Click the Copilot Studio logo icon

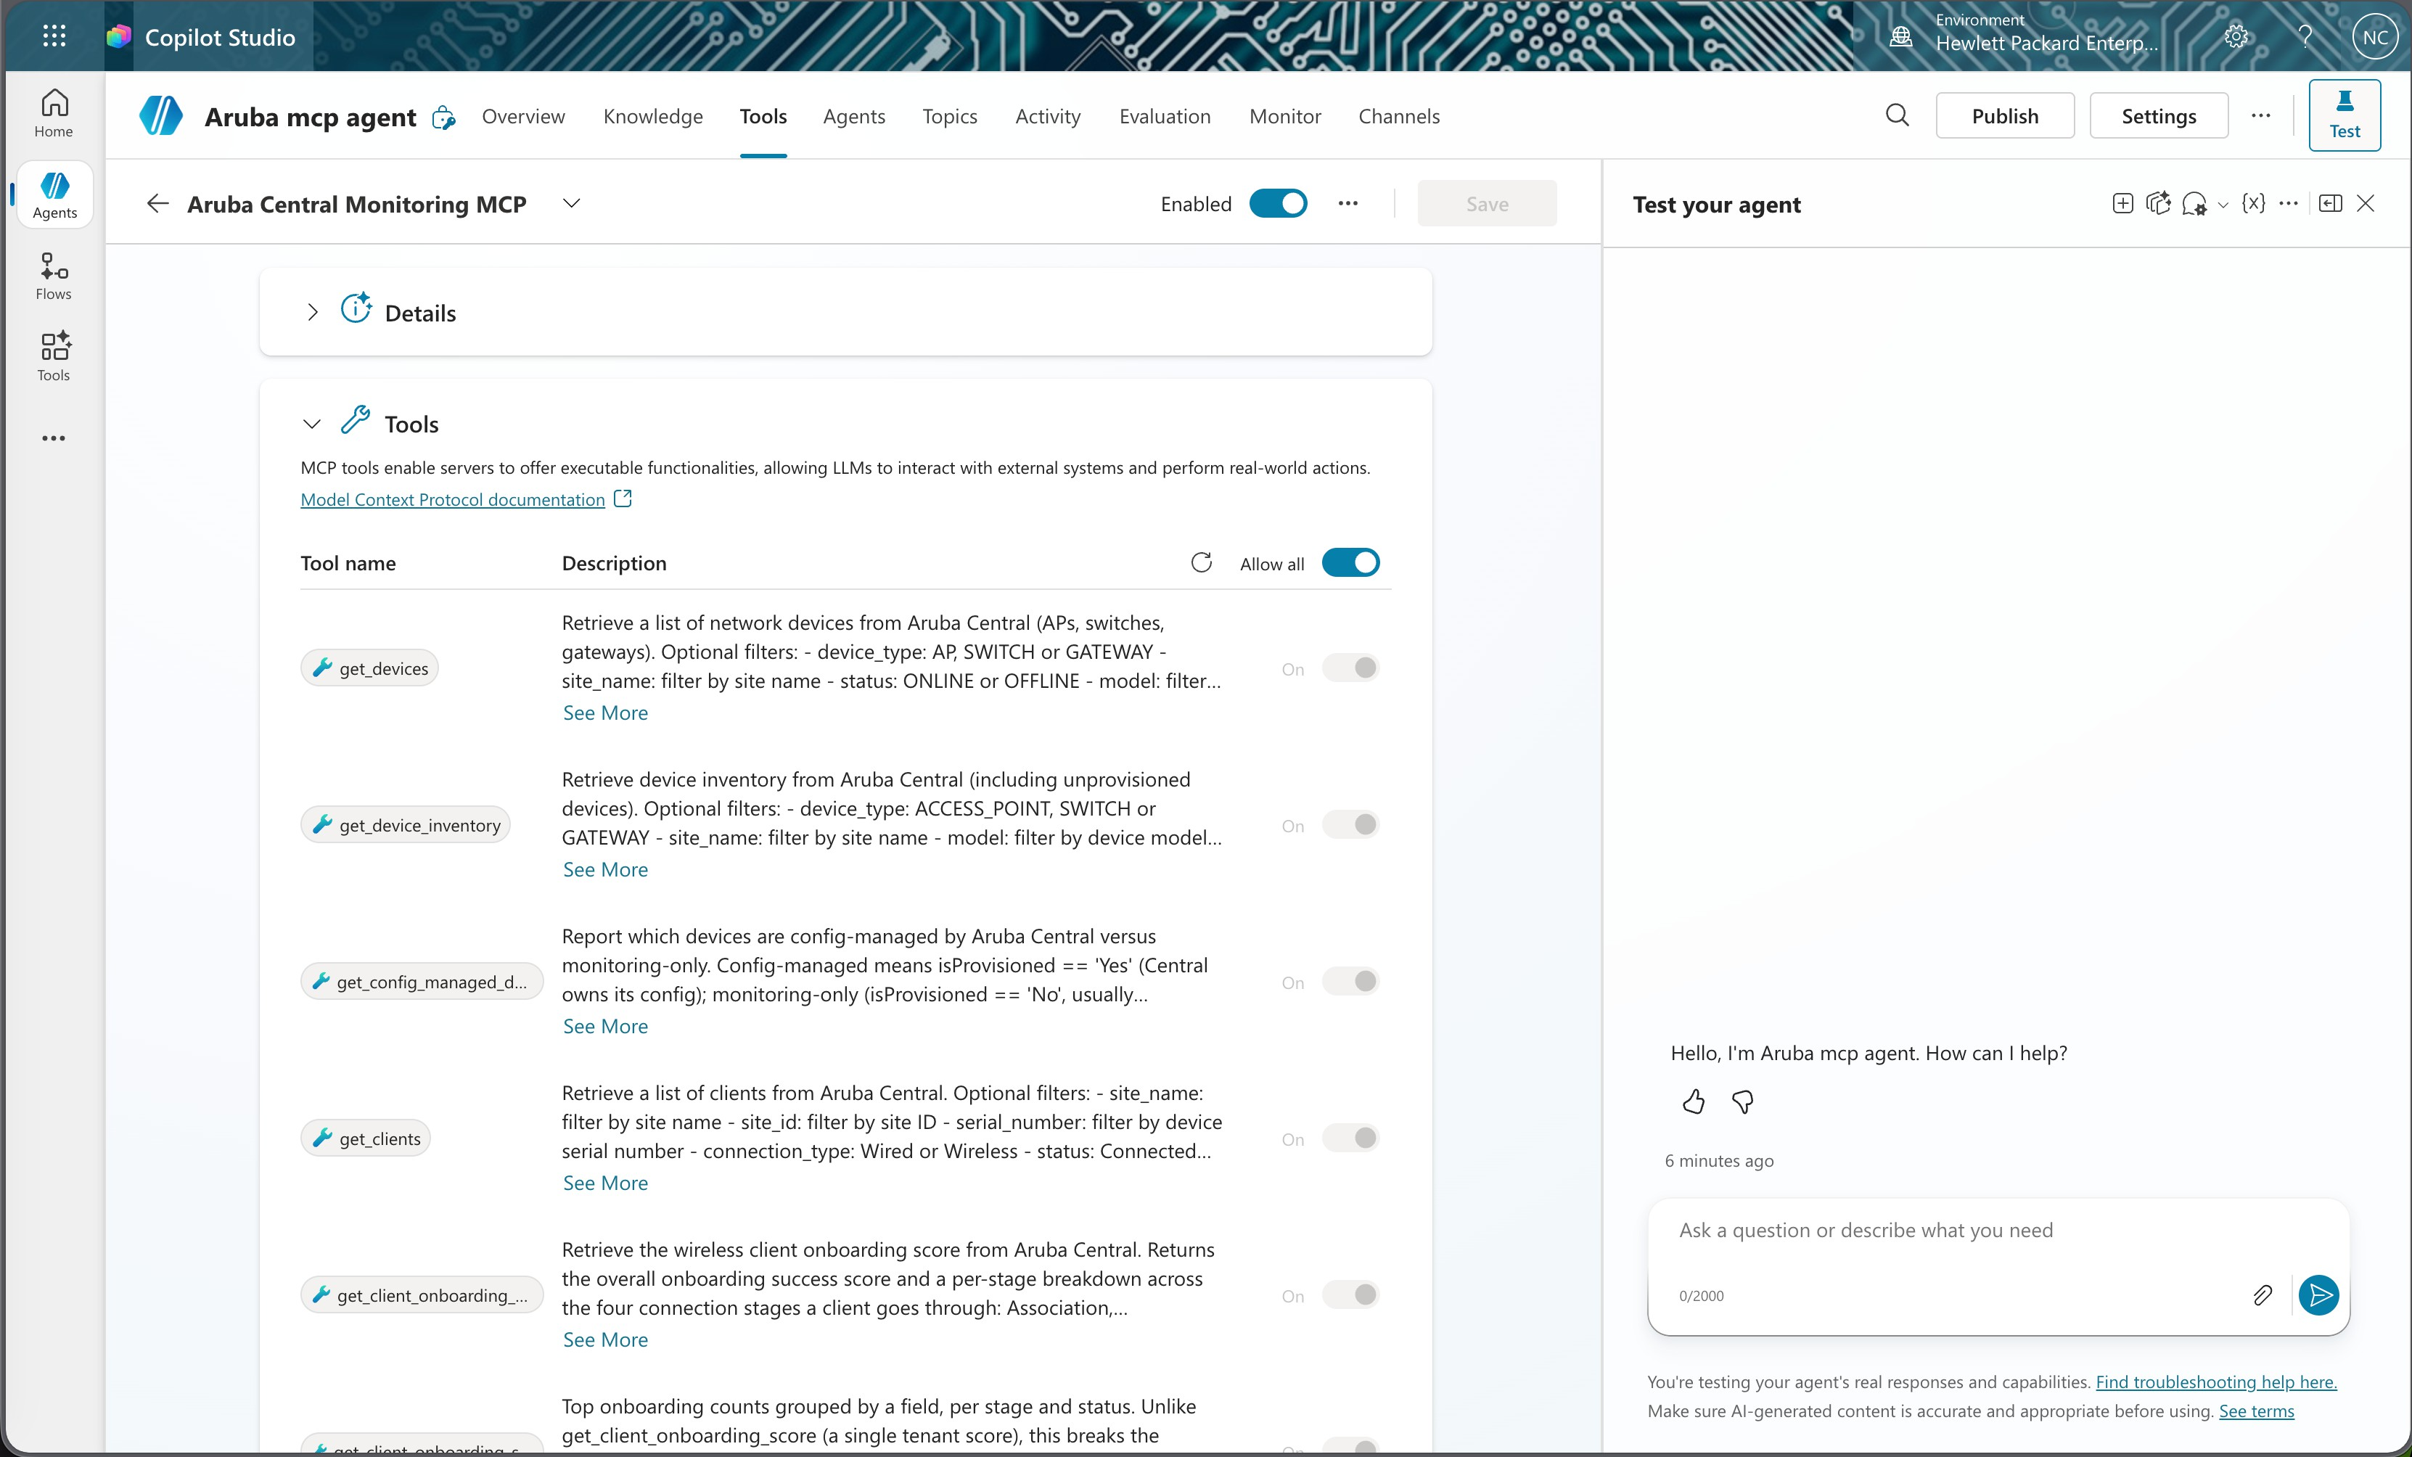tap(120, 37)
